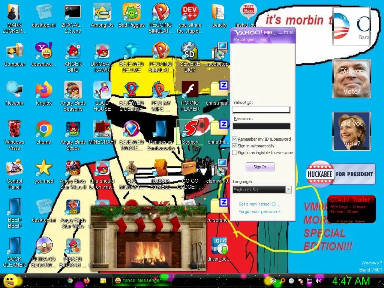Follow the Get a new Yahoo! ID link

259,204
